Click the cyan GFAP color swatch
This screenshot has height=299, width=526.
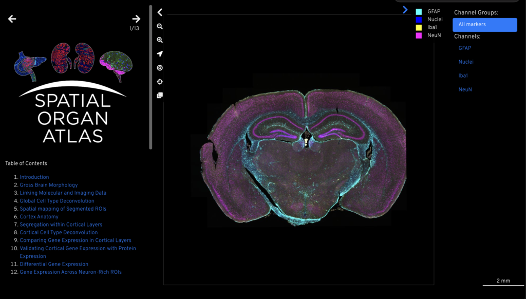tap(419, 11)
